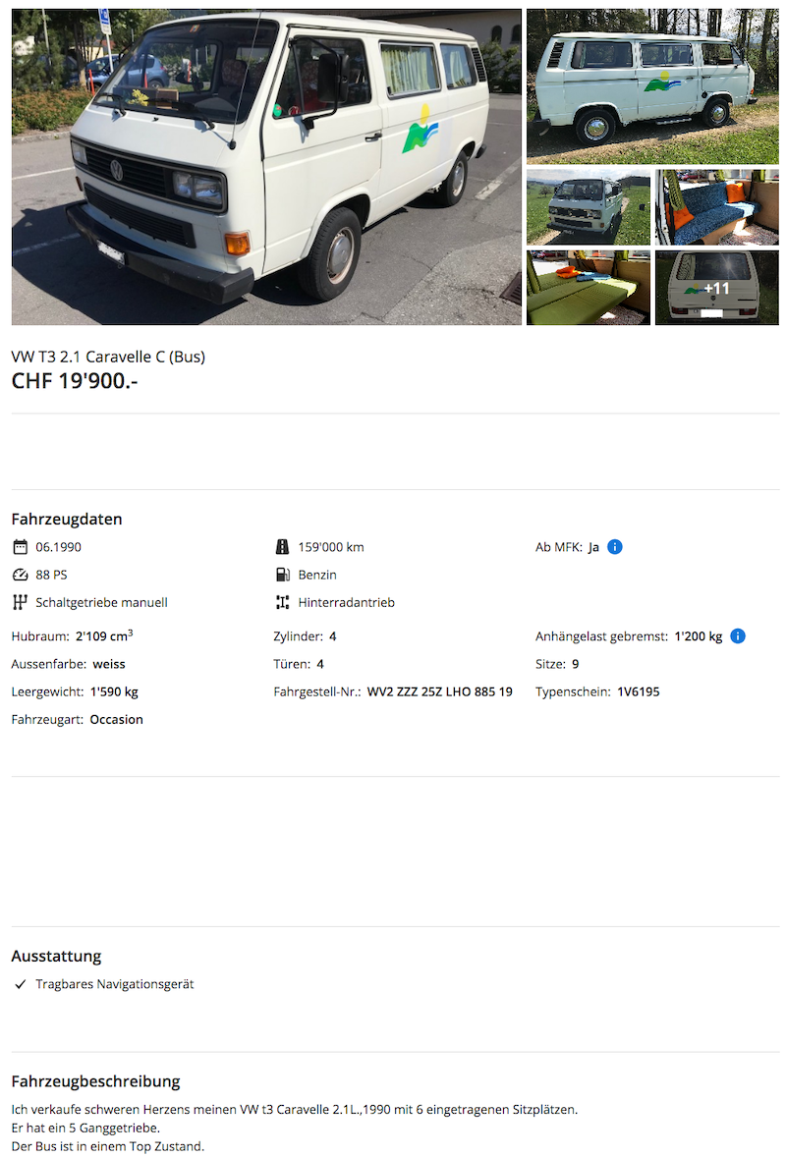Click the drivetrain icon by Hinterradantrieb
The image size is (786, 1157).
coord(282,602)
